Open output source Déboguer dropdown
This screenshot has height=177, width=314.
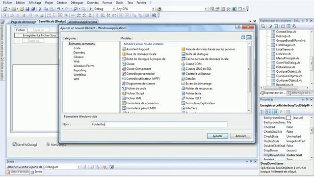78,167
